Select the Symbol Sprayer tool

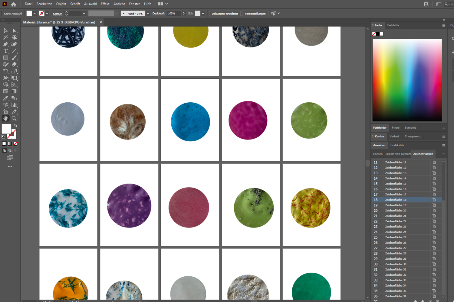(5, 105)
